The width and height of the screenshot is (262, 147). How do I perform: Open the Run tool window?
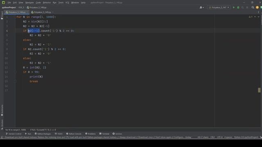pyautogui.click(x=28, y=134)
